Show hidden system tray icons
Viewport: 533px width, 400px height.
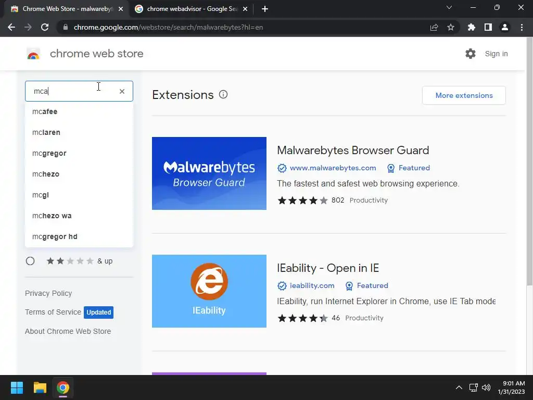click(x=459, y=387)
